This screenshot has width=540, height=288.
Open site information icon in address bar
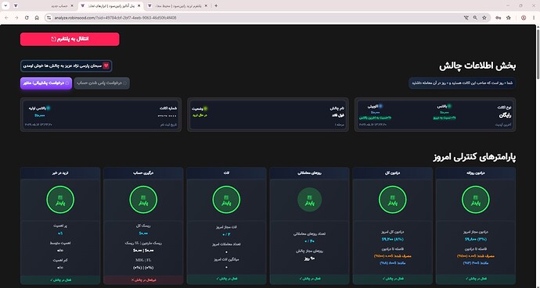tap(49, 17)
